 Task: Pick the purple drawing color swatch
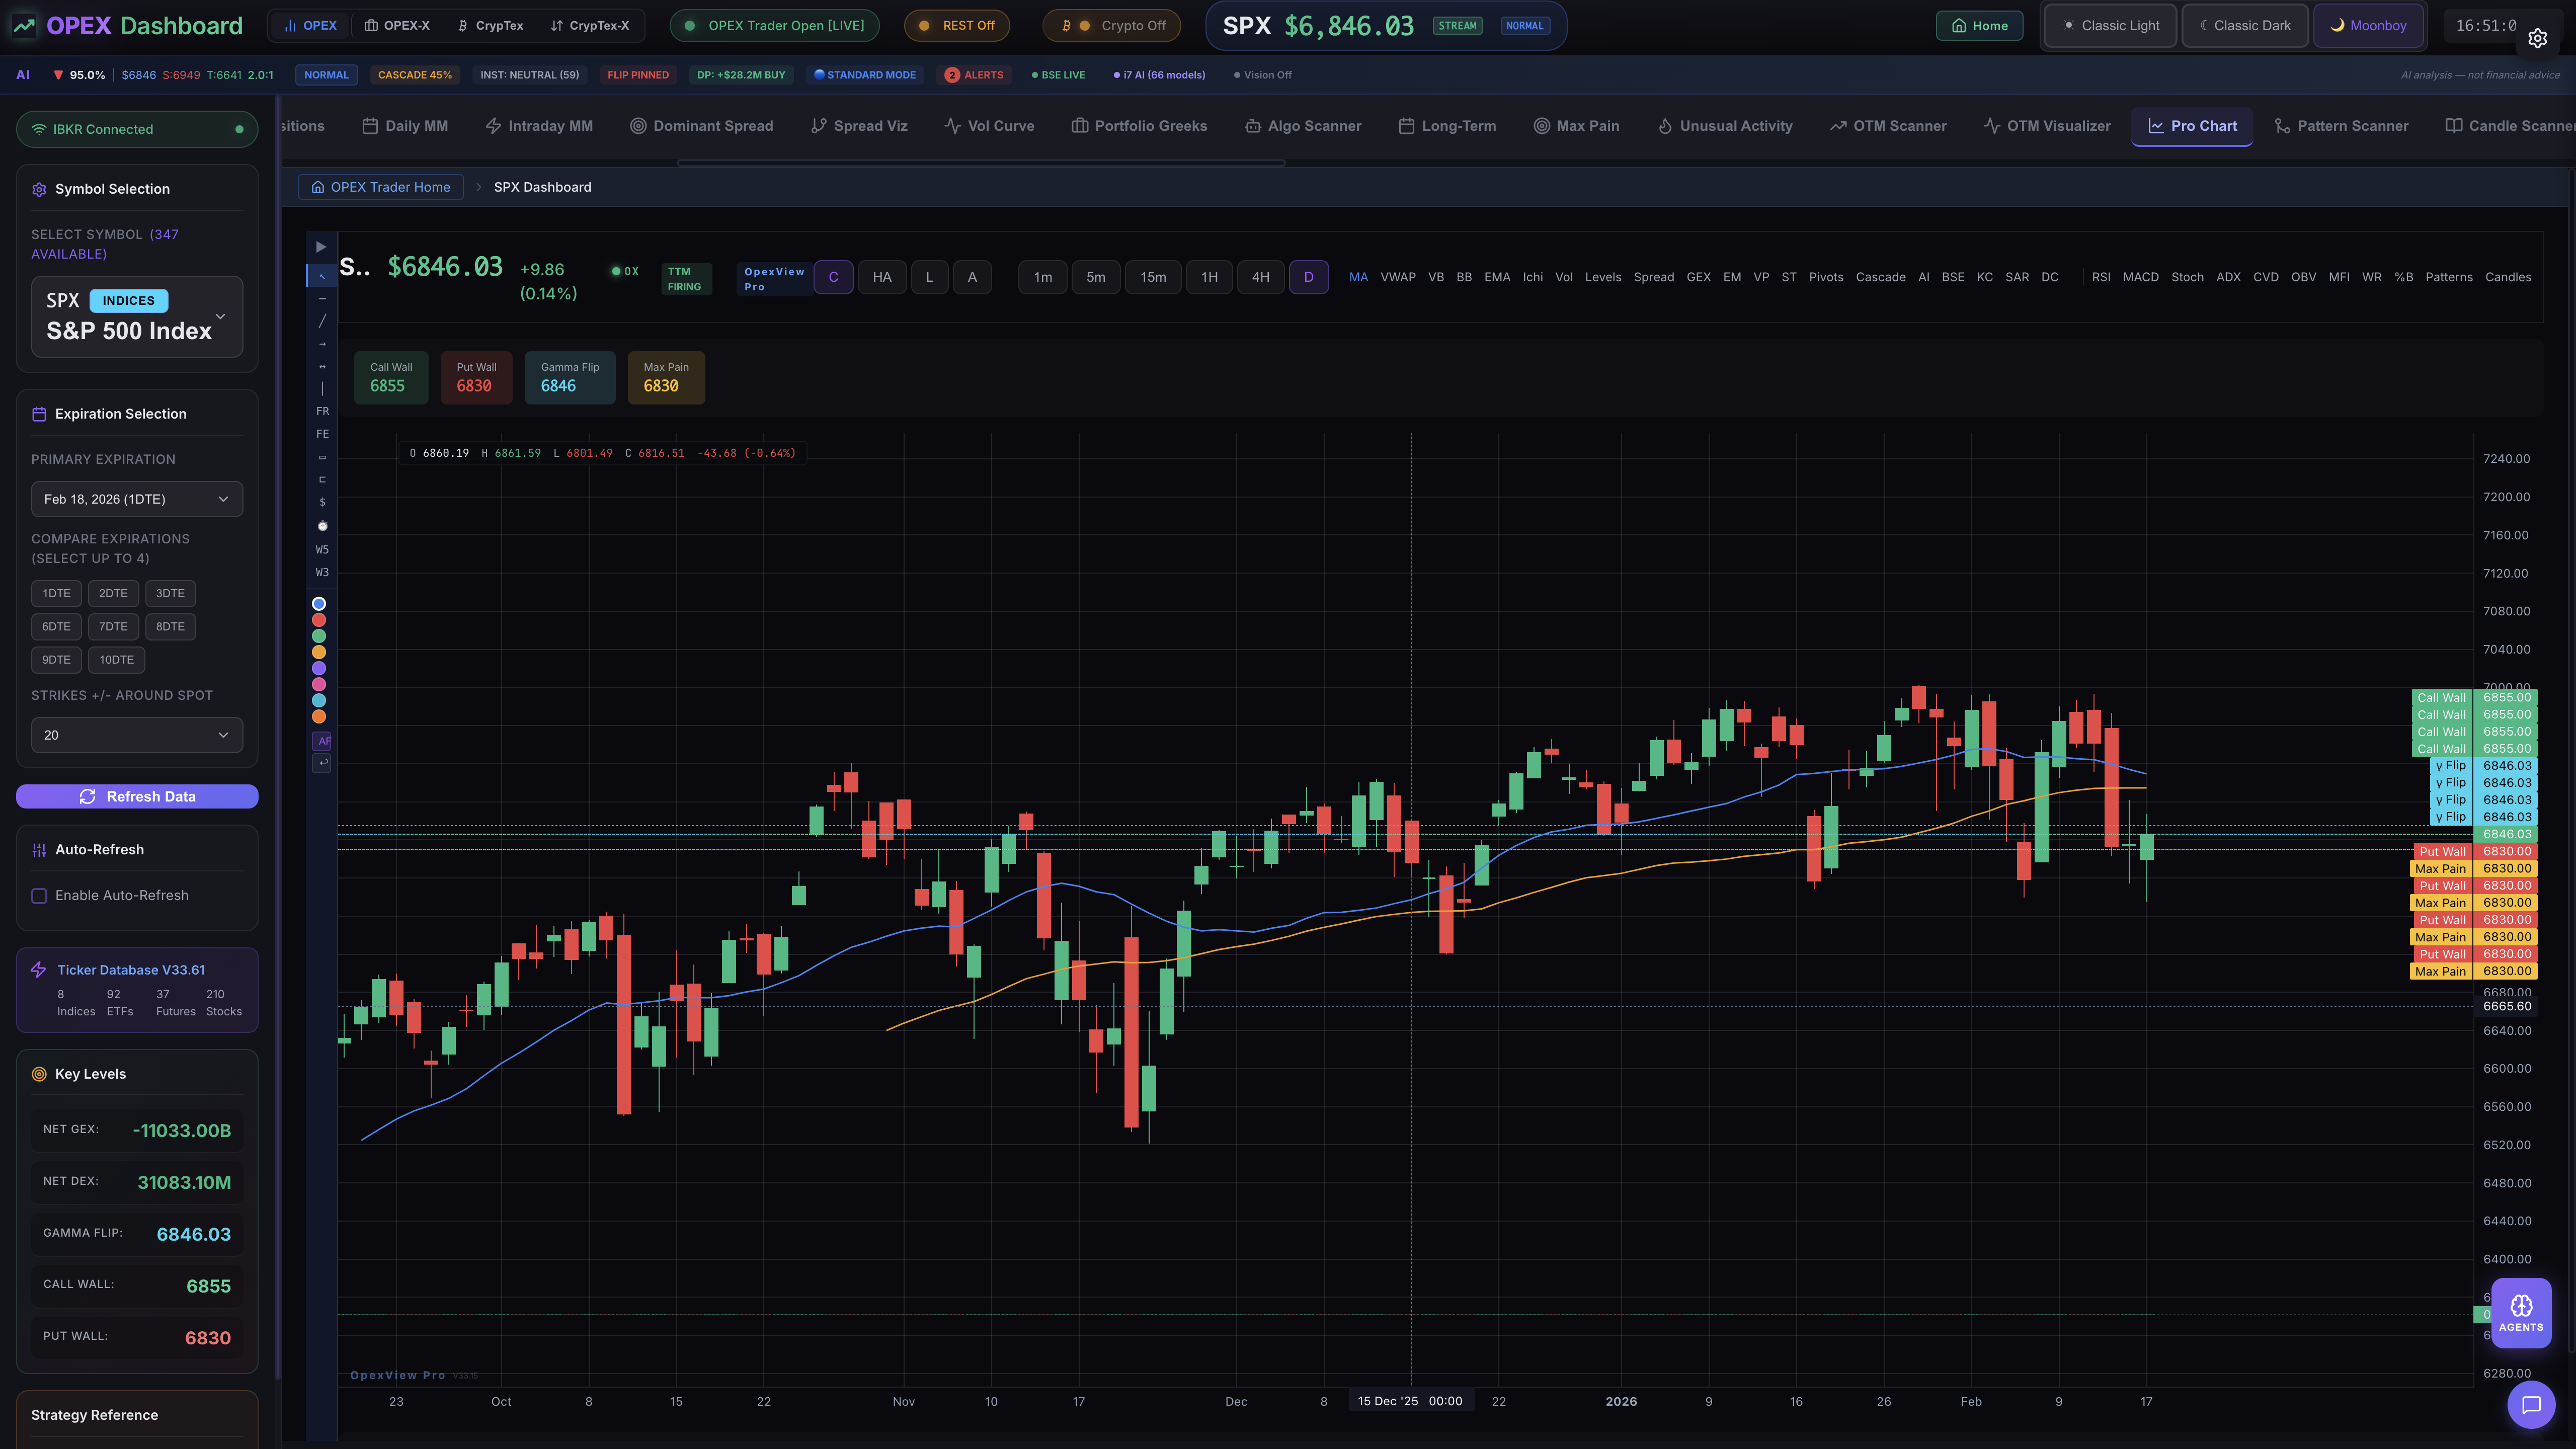click(x=319, y=668)
